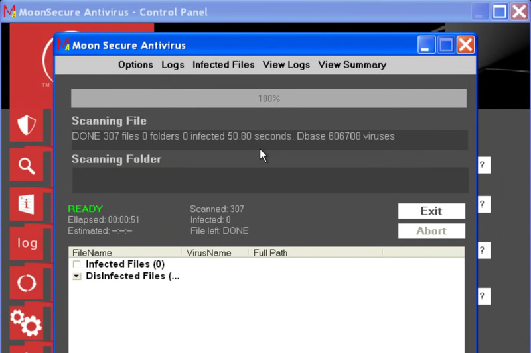
Task: Click the VirusName column header
Action: (x=215, y=253)
